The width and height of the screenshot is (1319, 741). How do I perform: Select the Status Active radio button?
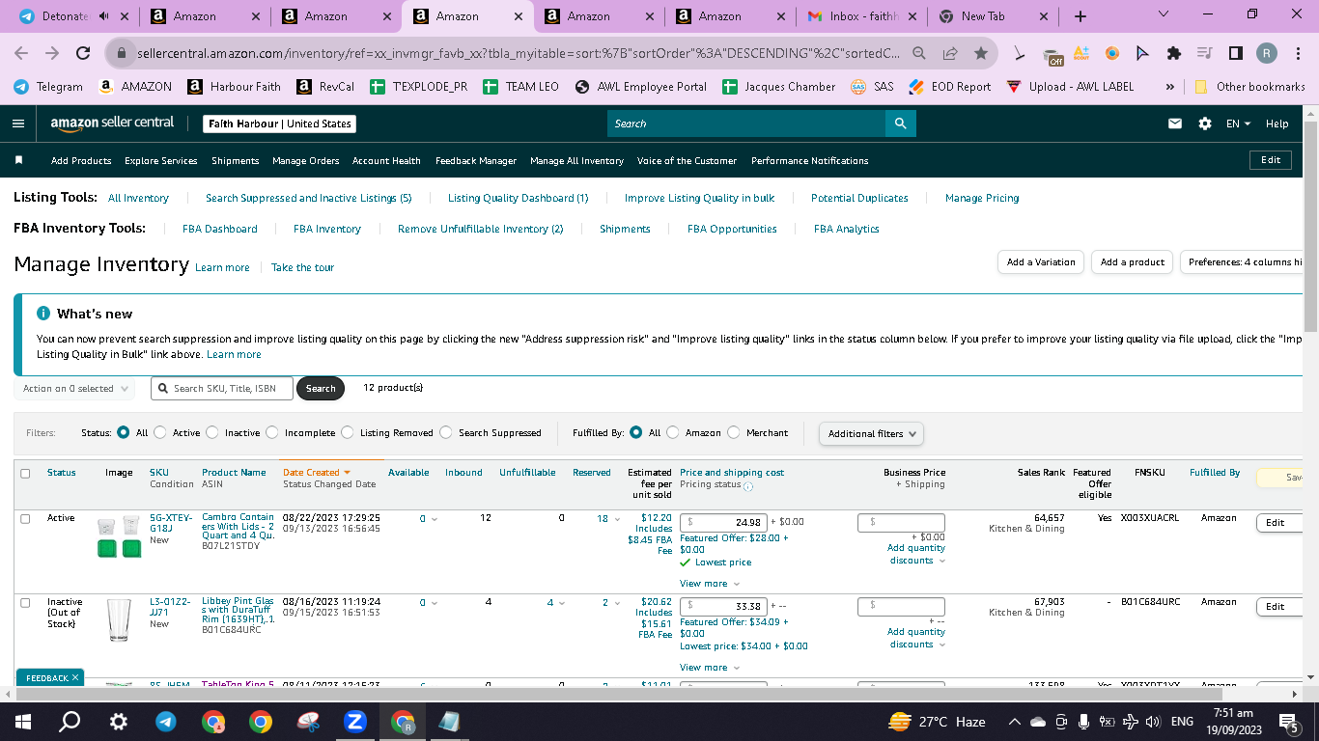[x=160, y=432]
